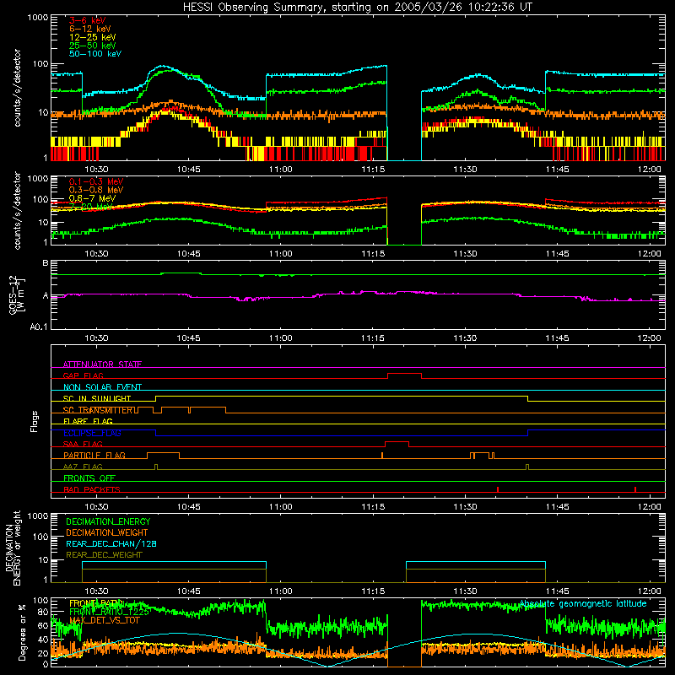Screen dimensions: 675x675
Task: Select the 'B' level label on GOES plot
Action: point(46,262)
